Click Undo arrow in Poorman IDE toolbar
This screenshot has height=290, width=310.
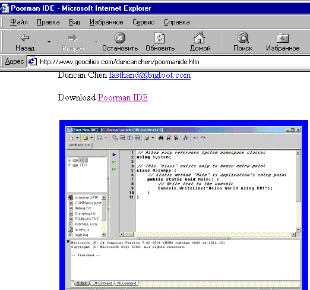point(195,138)
